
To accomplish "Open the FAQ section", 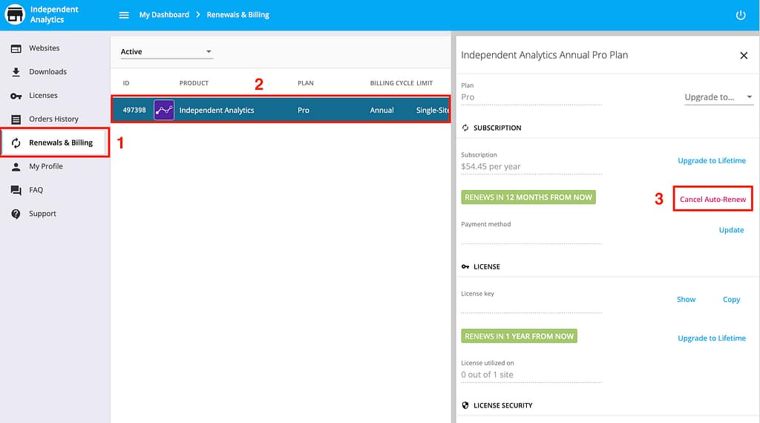I will (x=36, y=190).
